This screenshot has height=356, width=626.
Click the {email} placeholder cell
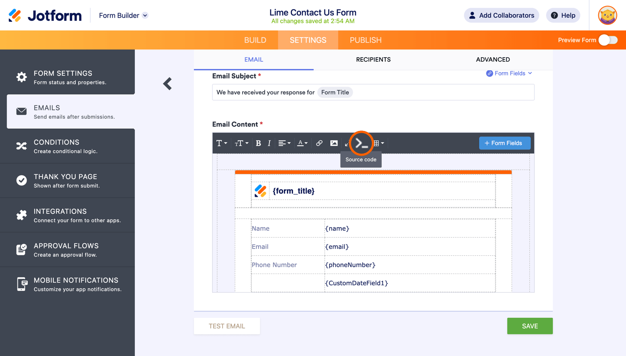(x=410, y=247)
